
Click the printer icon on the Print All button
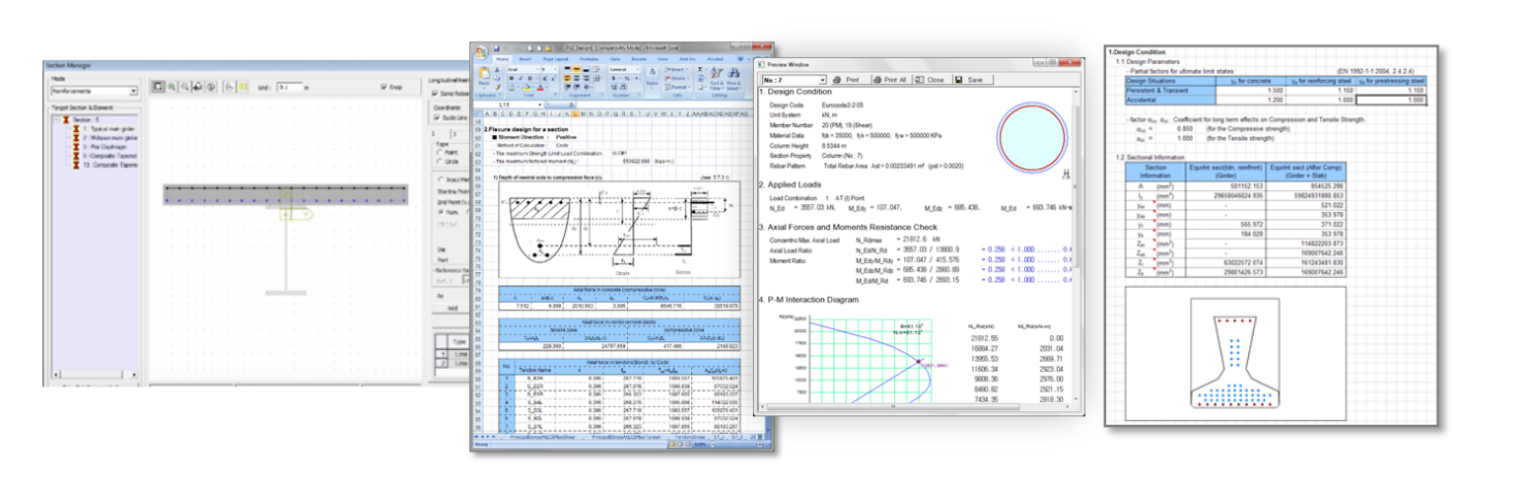(x=877, y=79)
